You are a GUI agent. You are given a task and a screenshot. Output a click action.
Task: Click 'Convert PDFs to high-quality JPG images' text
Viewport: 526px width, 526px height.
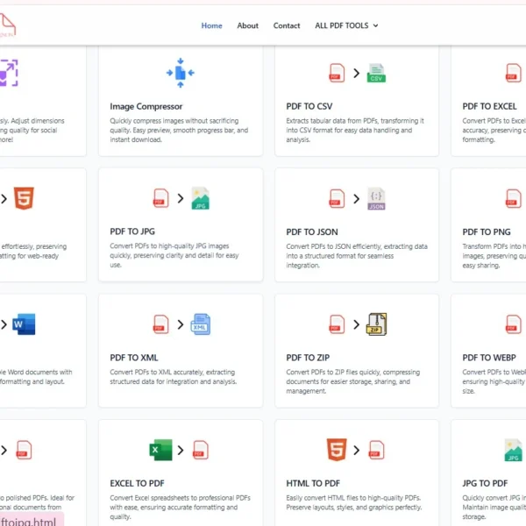pyautogui.click(x=174, y=255)
